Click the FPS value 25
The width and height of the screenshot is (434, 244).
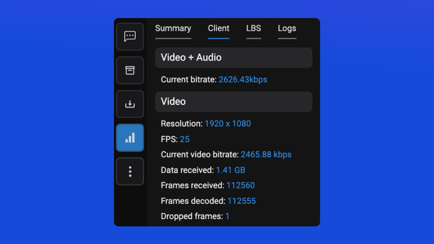[x=184, y=139]
